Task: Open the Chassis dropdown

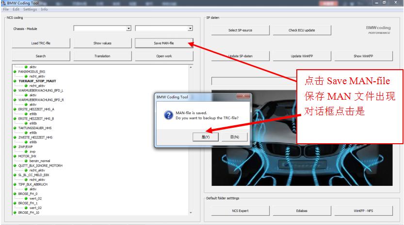Action: [102, 28]
